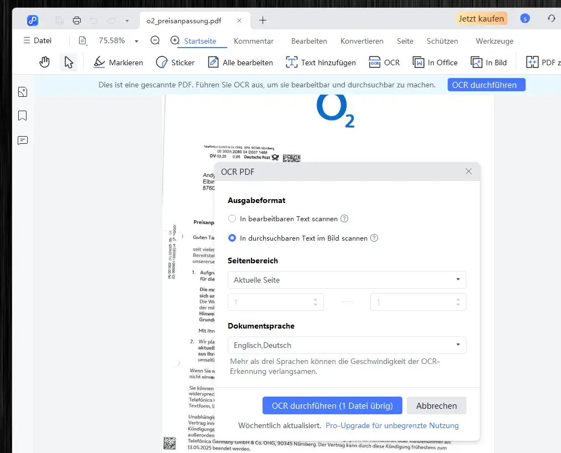561x453 pixels.
Task: Go to the Seite tab
Action: coord(405,41)
